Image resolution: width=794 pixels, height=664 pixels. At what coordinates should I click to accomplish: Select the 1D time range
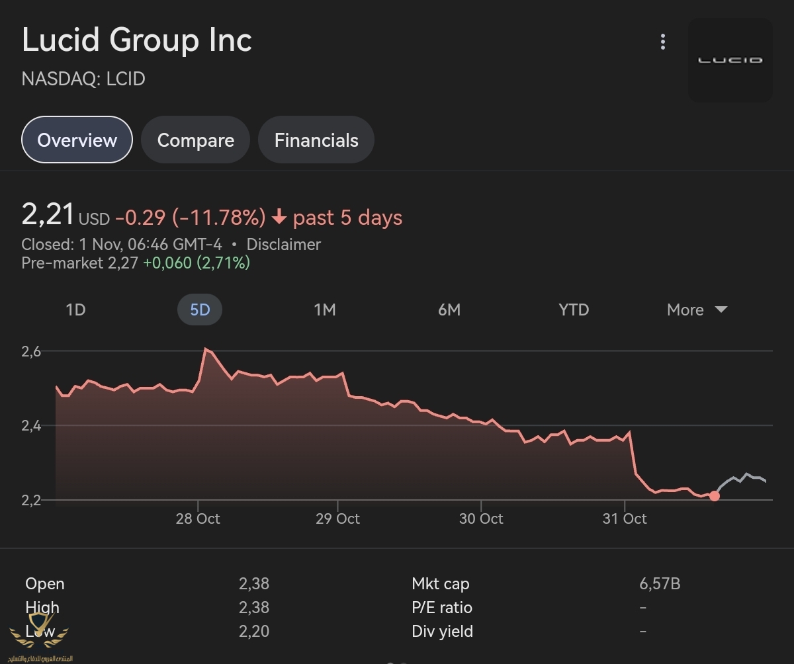pos(75,310)
